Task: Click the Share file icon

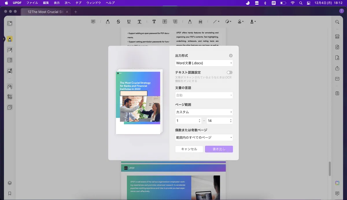Action: [x=337, y=68]
